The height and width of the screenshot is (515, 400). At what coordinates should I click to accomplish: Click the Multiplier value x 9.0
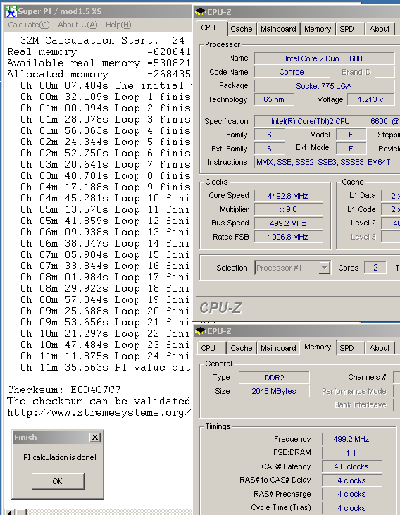tap(288, 209)
